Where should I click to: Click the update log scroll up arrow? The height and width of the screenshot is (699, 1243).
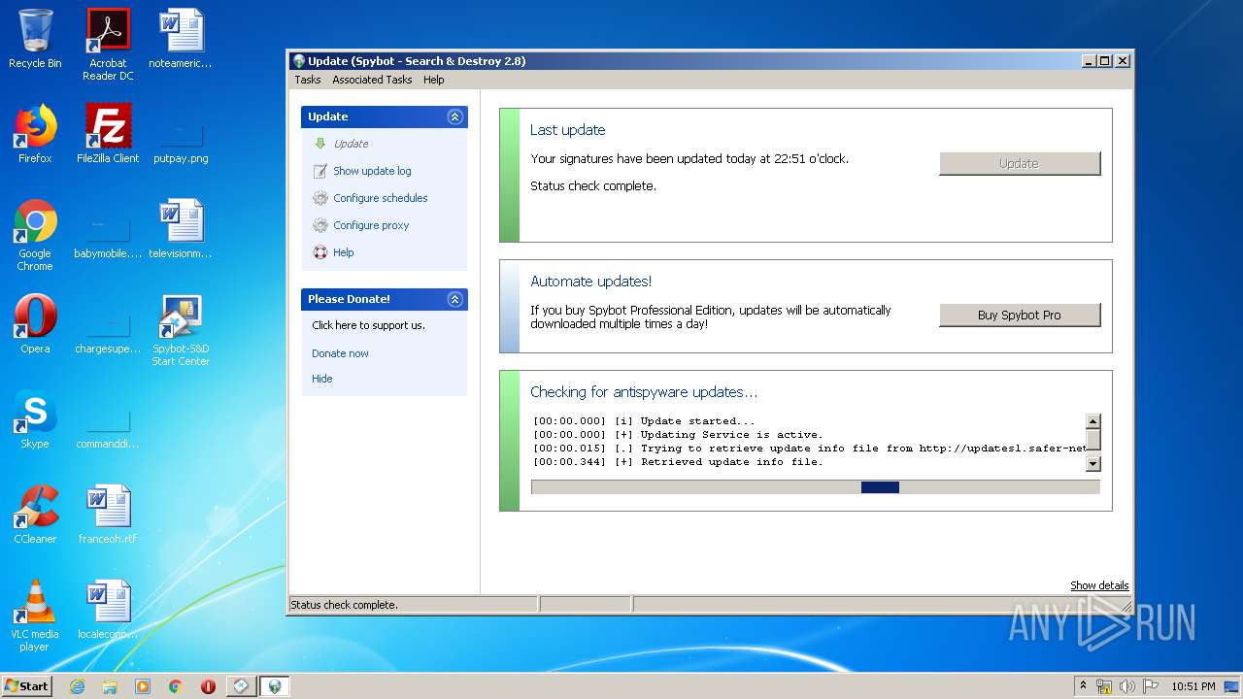(x=1092, y=421)
